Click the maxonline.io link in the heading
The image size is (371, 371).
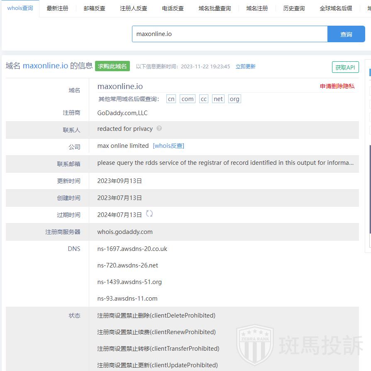(x=45, y=65)
